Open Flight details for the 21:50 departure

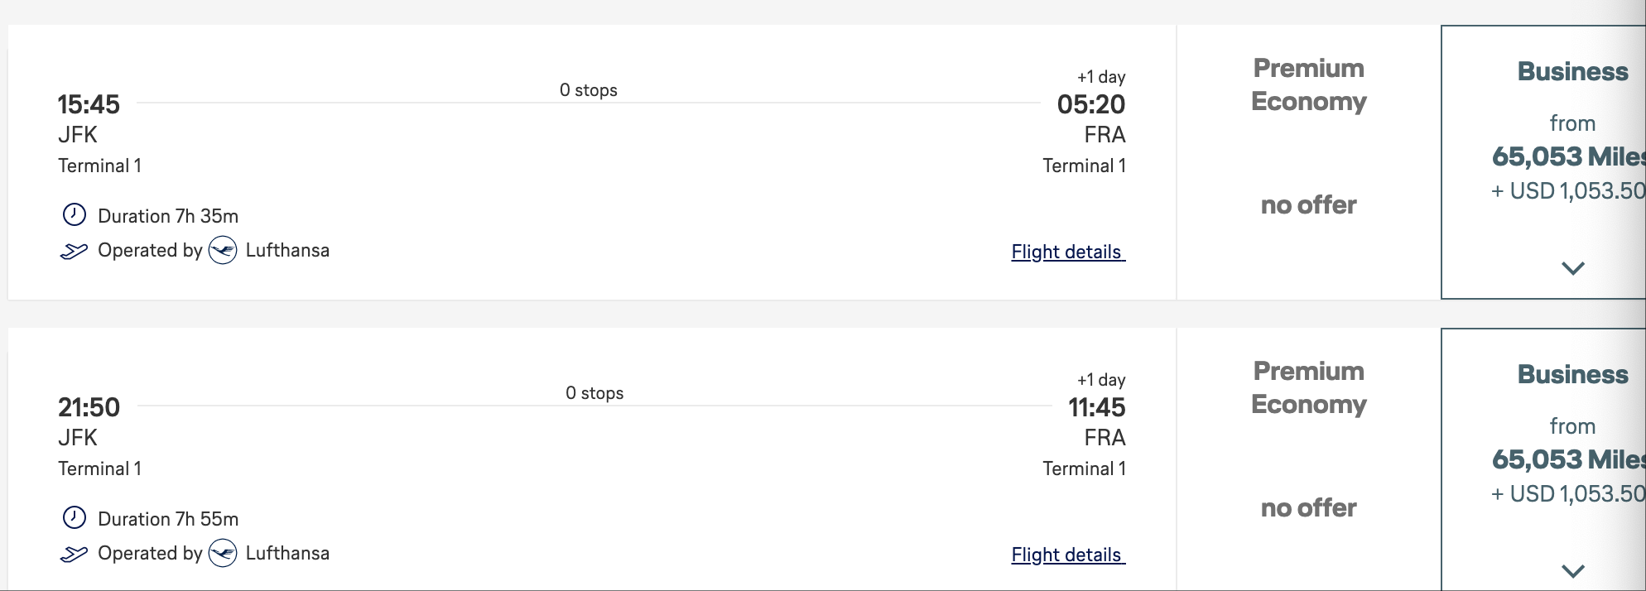(x=1067, y=555)
